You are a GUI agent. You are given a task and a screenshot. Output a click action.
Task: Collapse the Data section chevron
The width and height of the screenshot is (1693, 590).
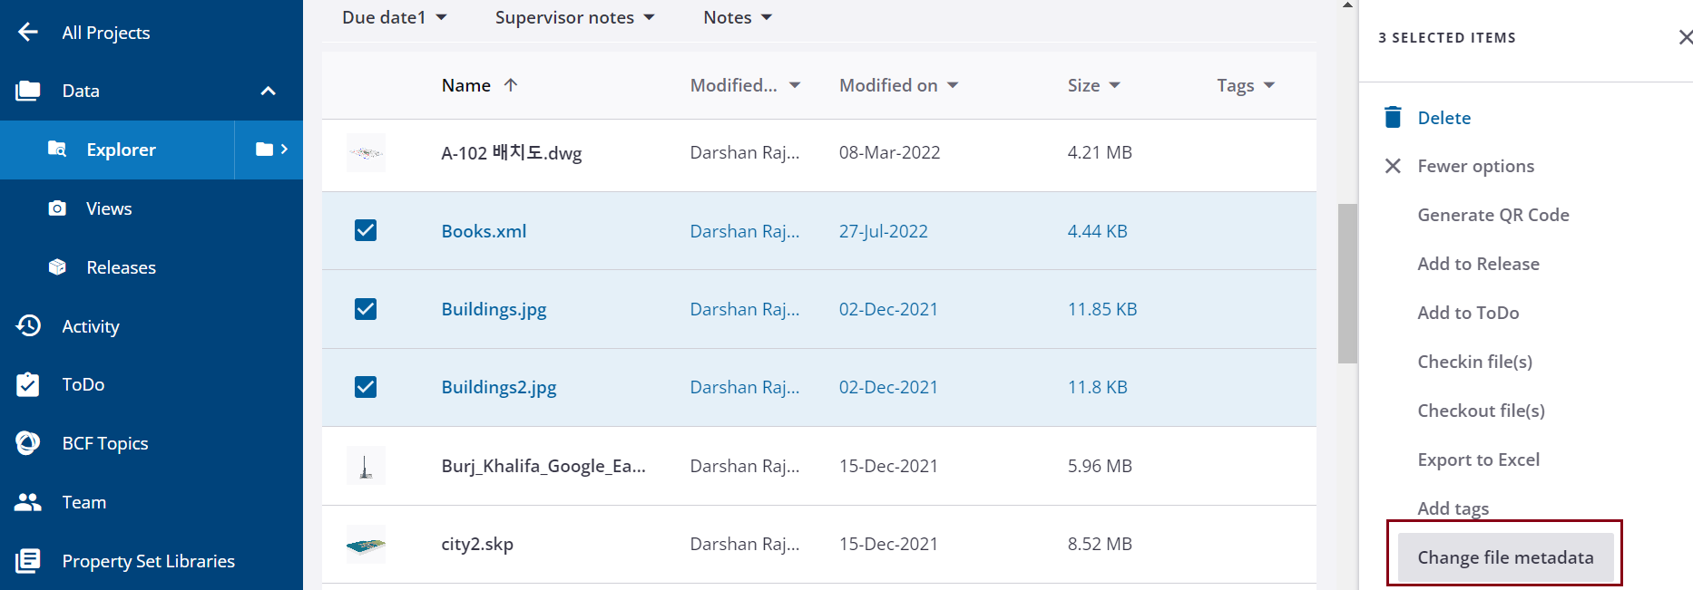(x=268, y=91)
